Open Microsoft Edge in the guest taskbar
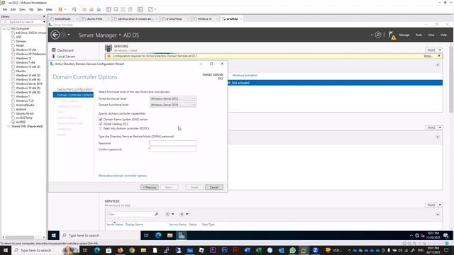Viewport: 454px width, 255px height. [x=158, y=235]
